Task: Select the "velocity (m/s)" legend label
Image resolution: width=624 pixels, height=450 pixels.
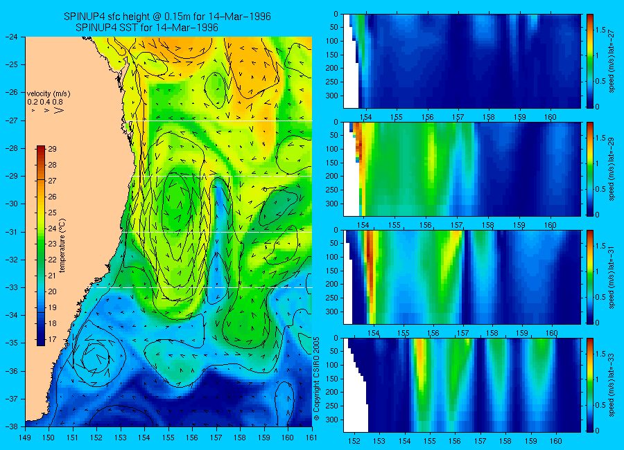Action: 49,94
